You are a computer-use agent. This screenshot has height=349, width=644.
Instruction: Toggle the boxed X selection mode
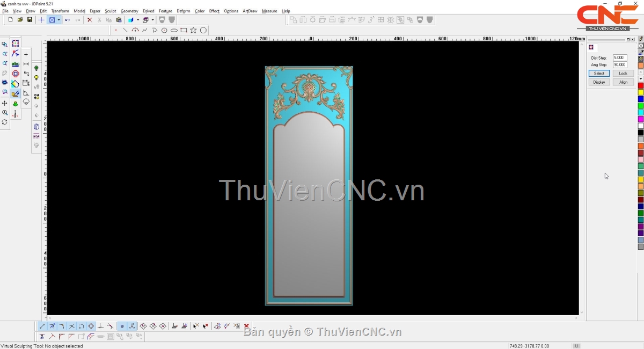pos(52,20)
